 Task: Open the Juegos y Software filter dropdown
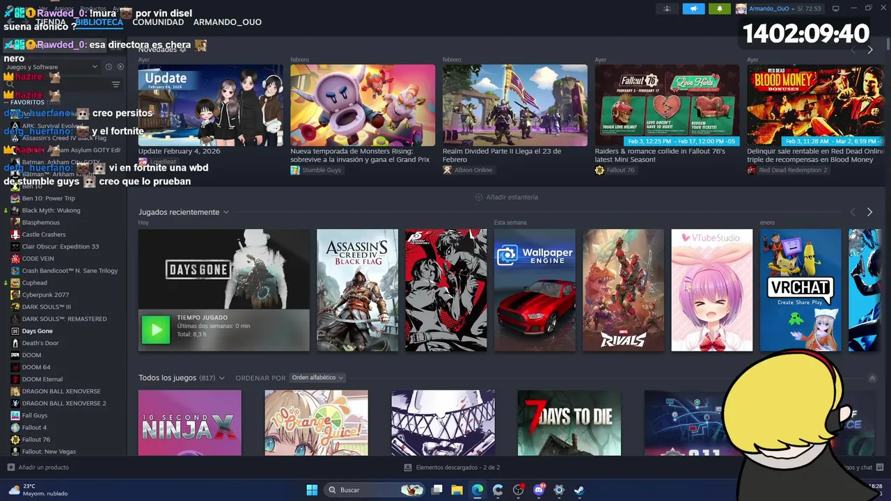52,67
